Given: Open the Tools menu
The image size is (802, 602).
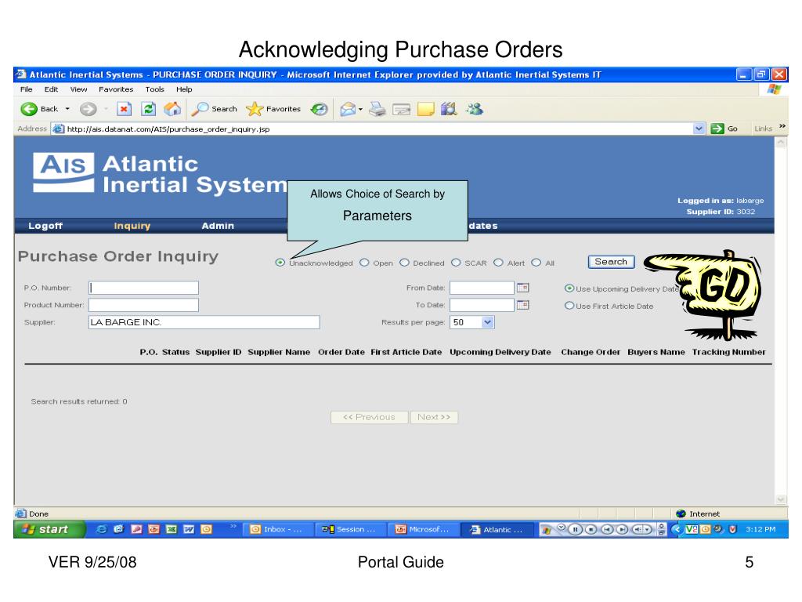Looking at the screenshot, I should [x=154, y=89].
